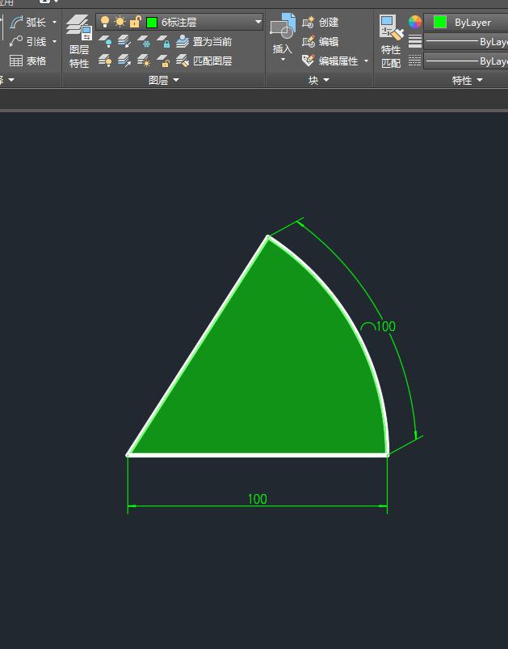Select the 弧长 arc length dimension tool
Screen dimensions: 508x649
27,22
